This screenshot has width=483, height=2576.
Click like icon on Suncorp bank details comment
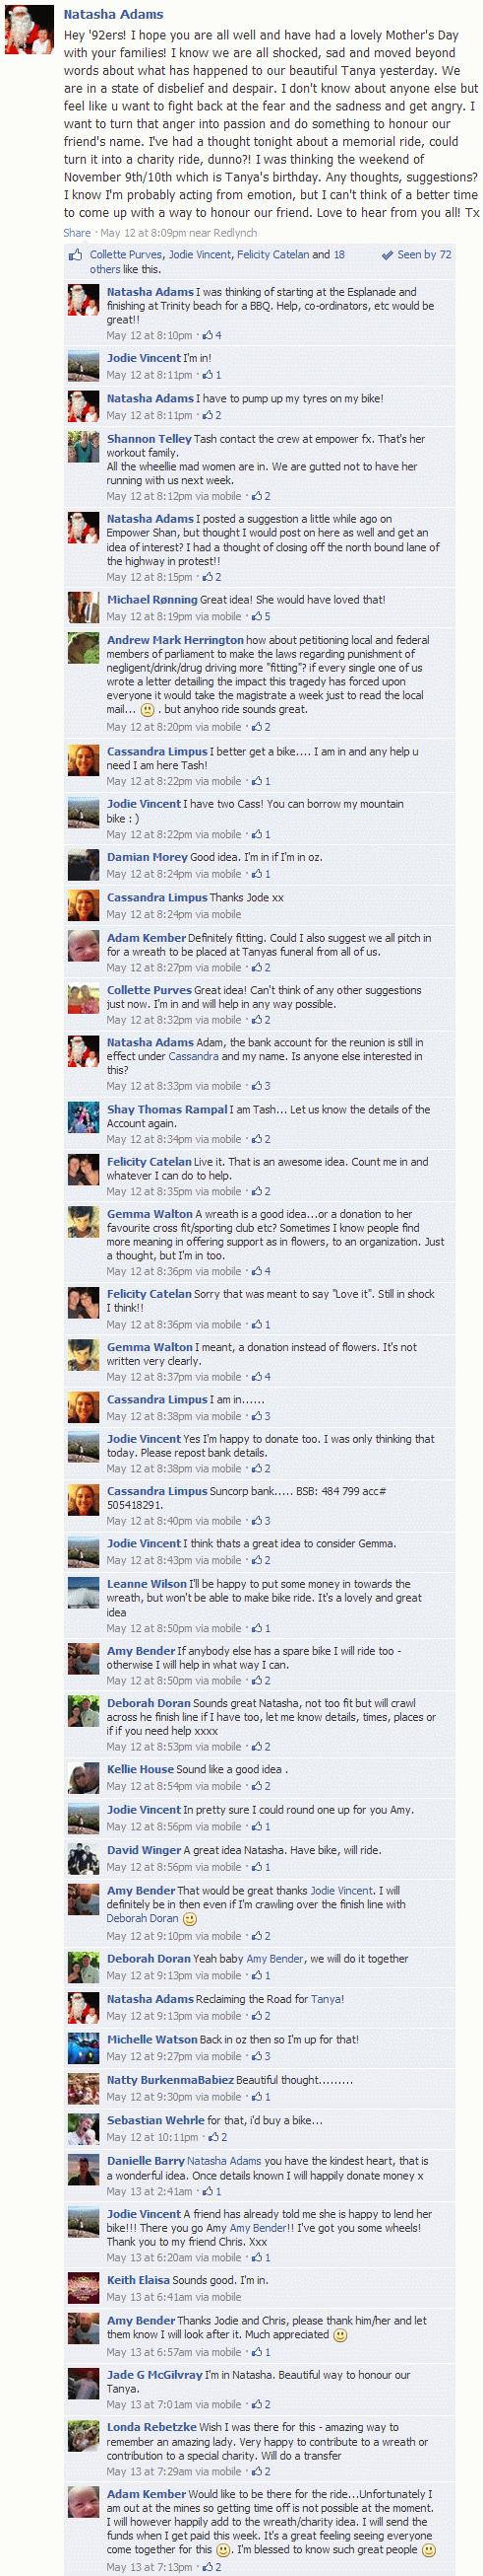[x=256, y=1521]
